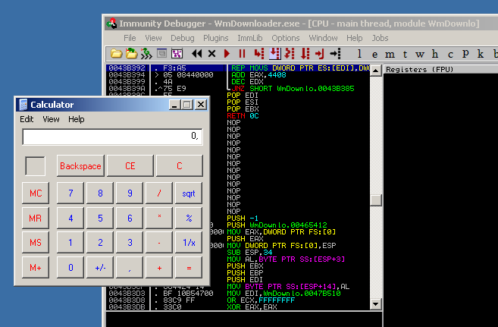498x327 pixels.
Task: Open the File menu in Immunity Debugger
Action: point(130,38)
